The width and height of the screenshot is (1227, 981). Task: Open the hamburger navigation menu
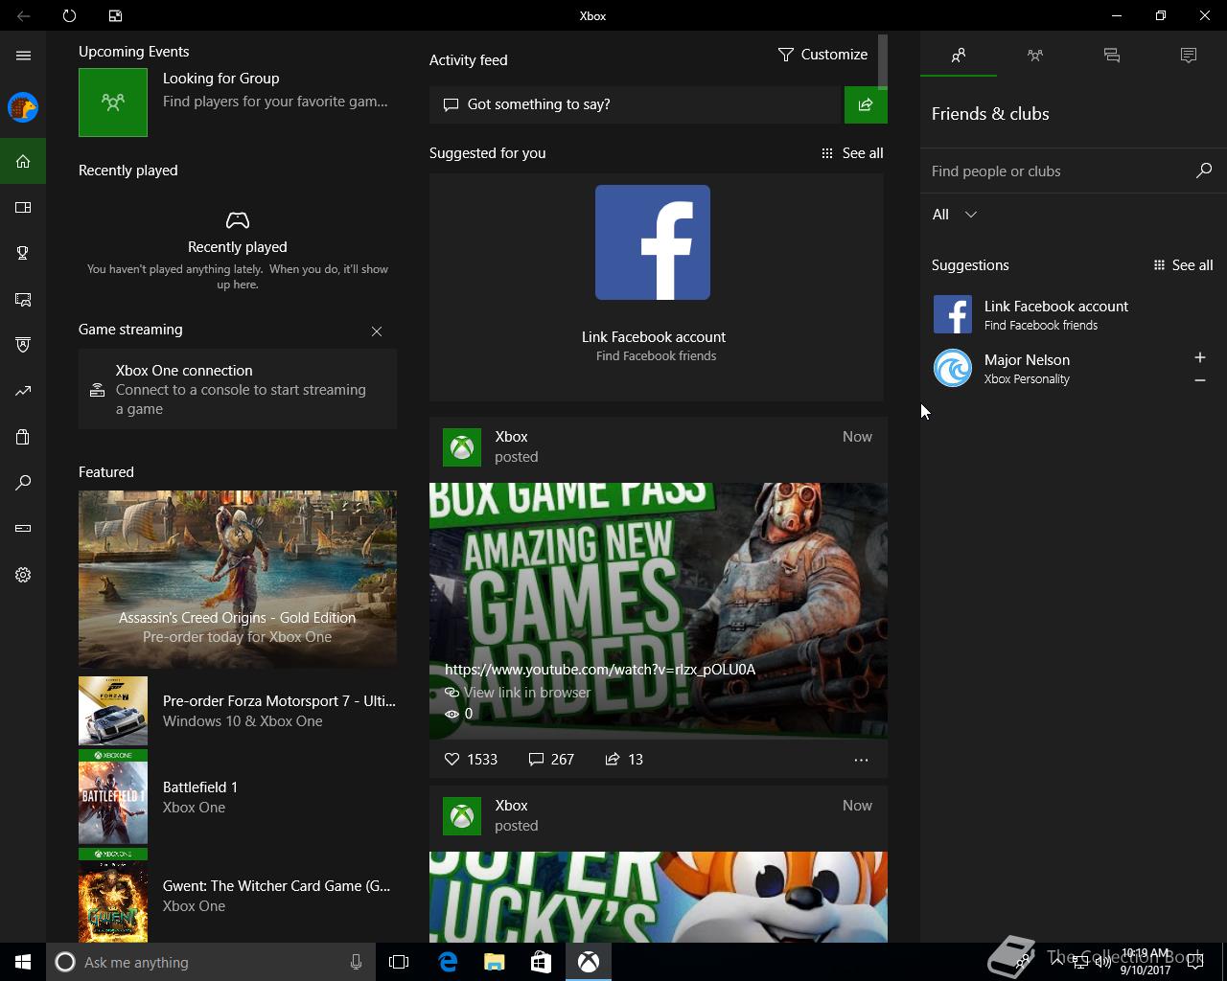[x=23, y=56]
